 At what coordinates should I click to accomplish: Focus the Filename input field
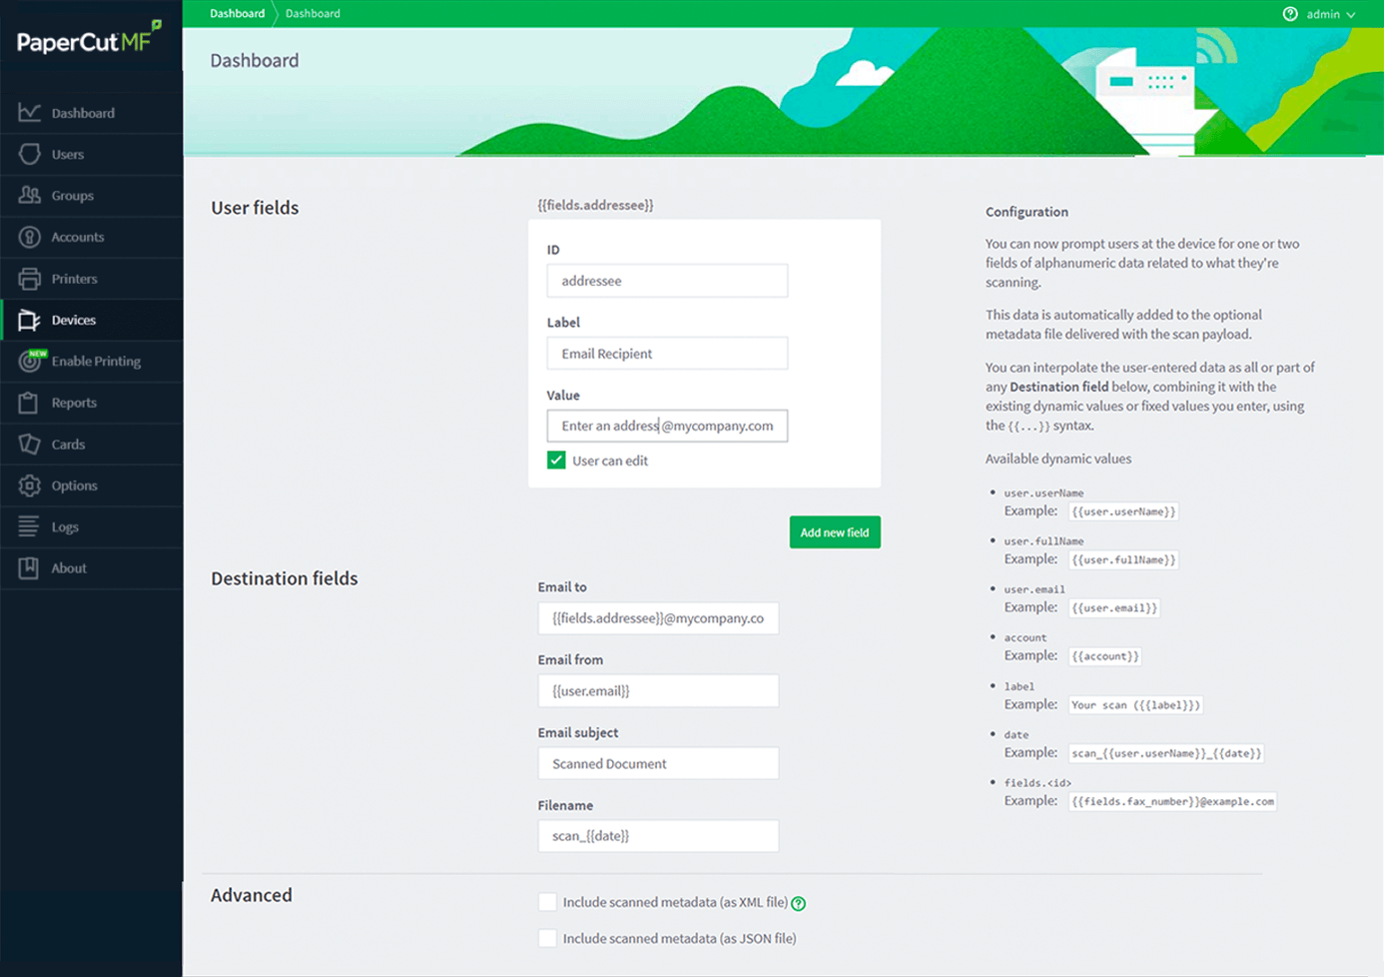[658, 836]
